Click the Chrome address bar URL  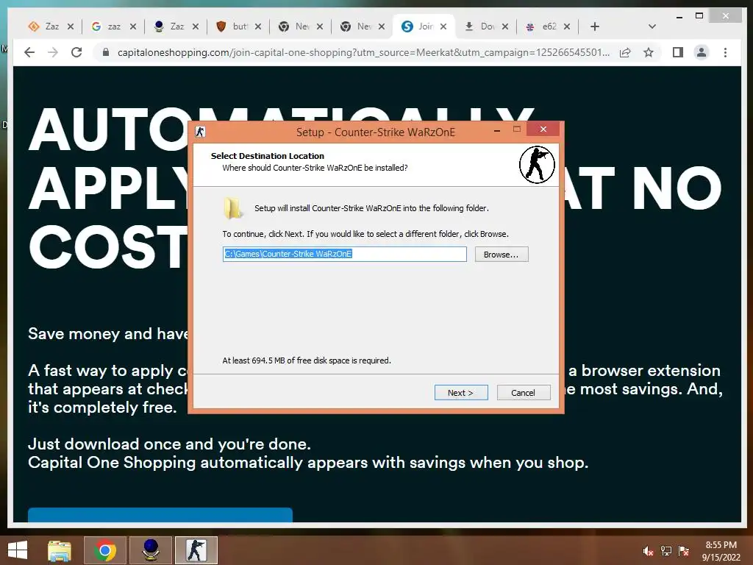coord(363,52)
